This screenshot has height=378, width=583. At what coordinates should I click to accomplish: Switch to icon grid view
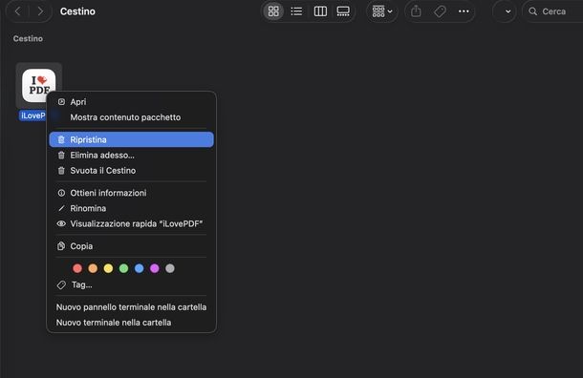[273, 11]
